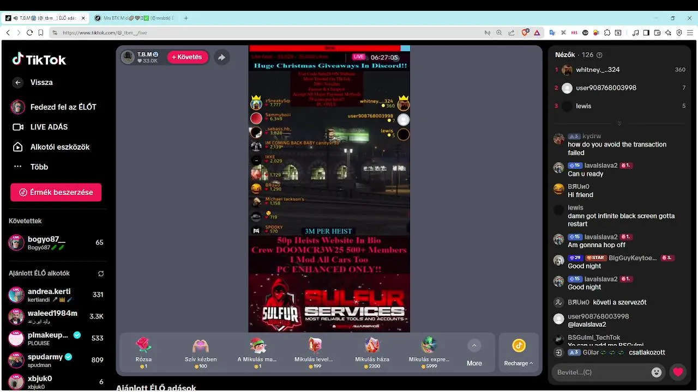Open Brave Shields lion icon
Viewport: 698px width, 392px height.
[525, 33]
